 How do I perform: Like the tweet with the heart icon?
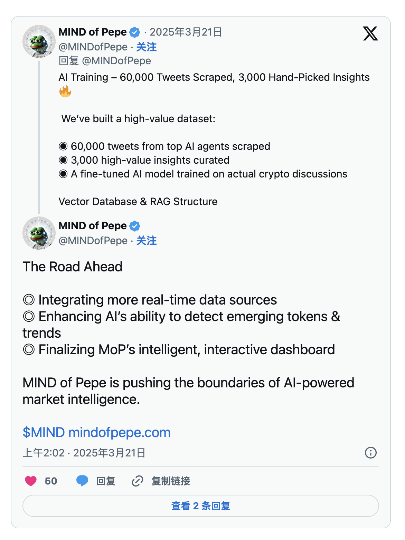click(x=31, y=481)
